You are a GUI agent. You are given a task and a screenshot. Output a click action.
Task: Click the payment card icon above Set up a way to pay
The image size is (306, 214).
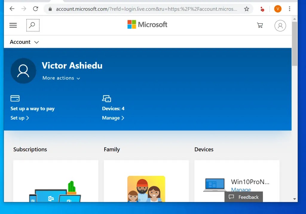(15, 98)
